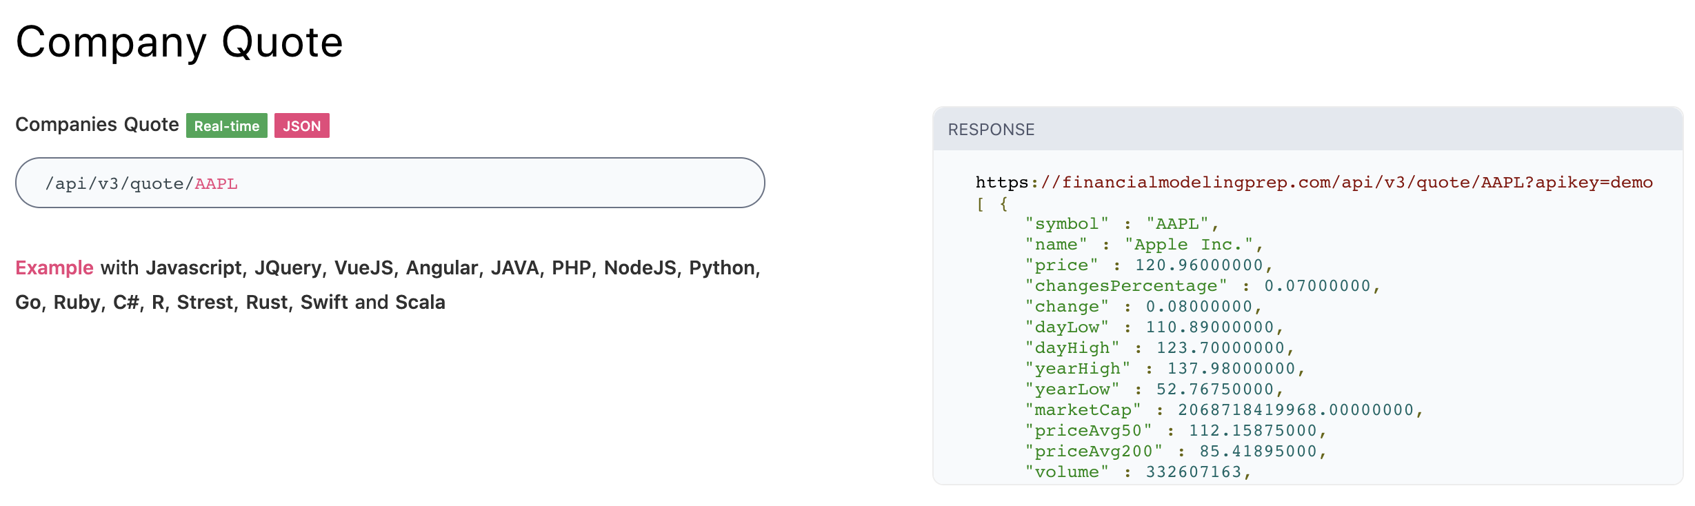Click the "yearLow" : 52.76750000 line
Viewport: 1695px width, 506px height.
(x=1154, y=389)
